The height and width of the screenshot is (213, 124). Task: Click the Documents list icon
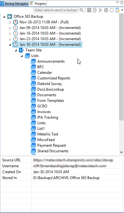click(x=33, y=95)
